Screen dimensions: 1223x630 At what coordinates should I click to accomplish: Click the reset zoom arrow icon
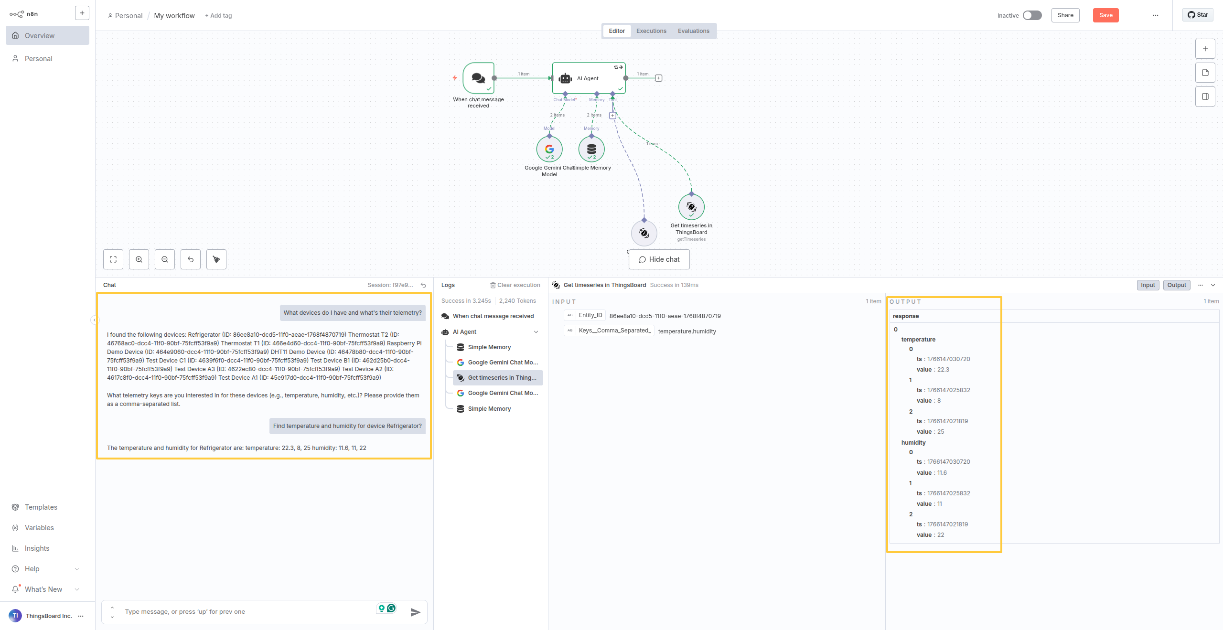(191, 259)
